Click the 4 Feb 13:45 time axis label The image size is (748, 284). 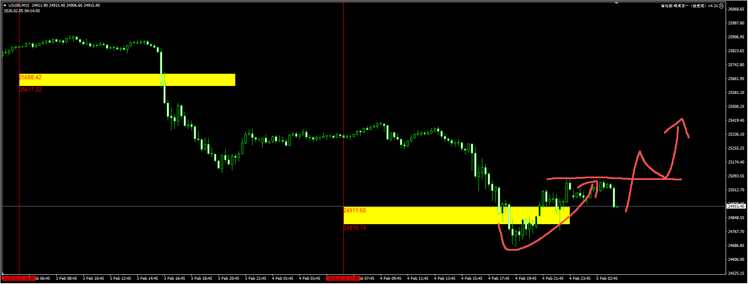[445, 279]
